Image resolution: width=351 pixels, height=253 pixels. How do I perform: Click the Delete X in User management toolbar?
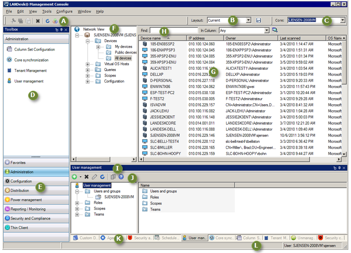coord(86,177)
